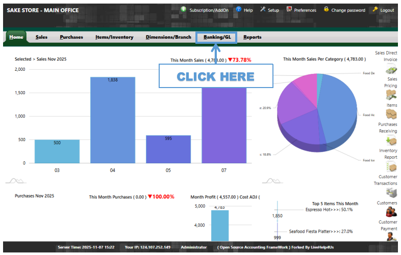
Task: Open the Sales tab
Action: tap(41, 37)
